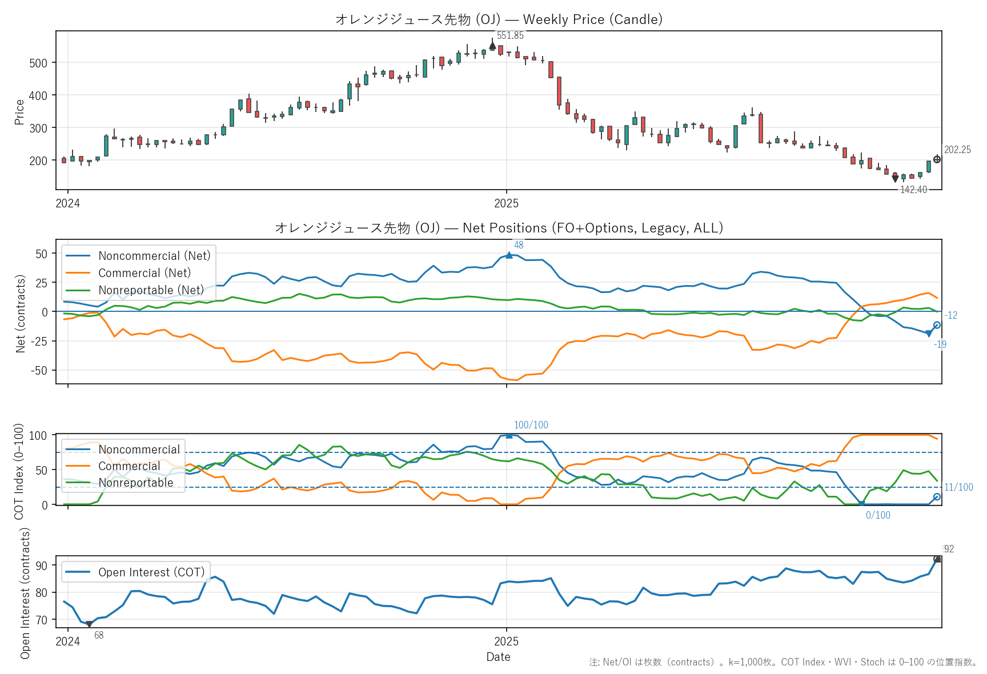Toggle Nonreportable (Net) in the net positions legend
Image resolution: width=987 pixels, height=674 pixels.
(x=151, y=290)
